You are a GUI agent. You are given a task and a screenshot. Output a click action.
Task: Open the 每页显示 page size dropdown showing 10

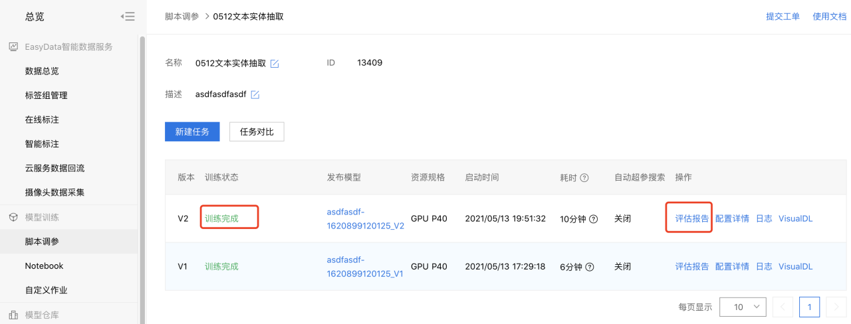(743, 307)
